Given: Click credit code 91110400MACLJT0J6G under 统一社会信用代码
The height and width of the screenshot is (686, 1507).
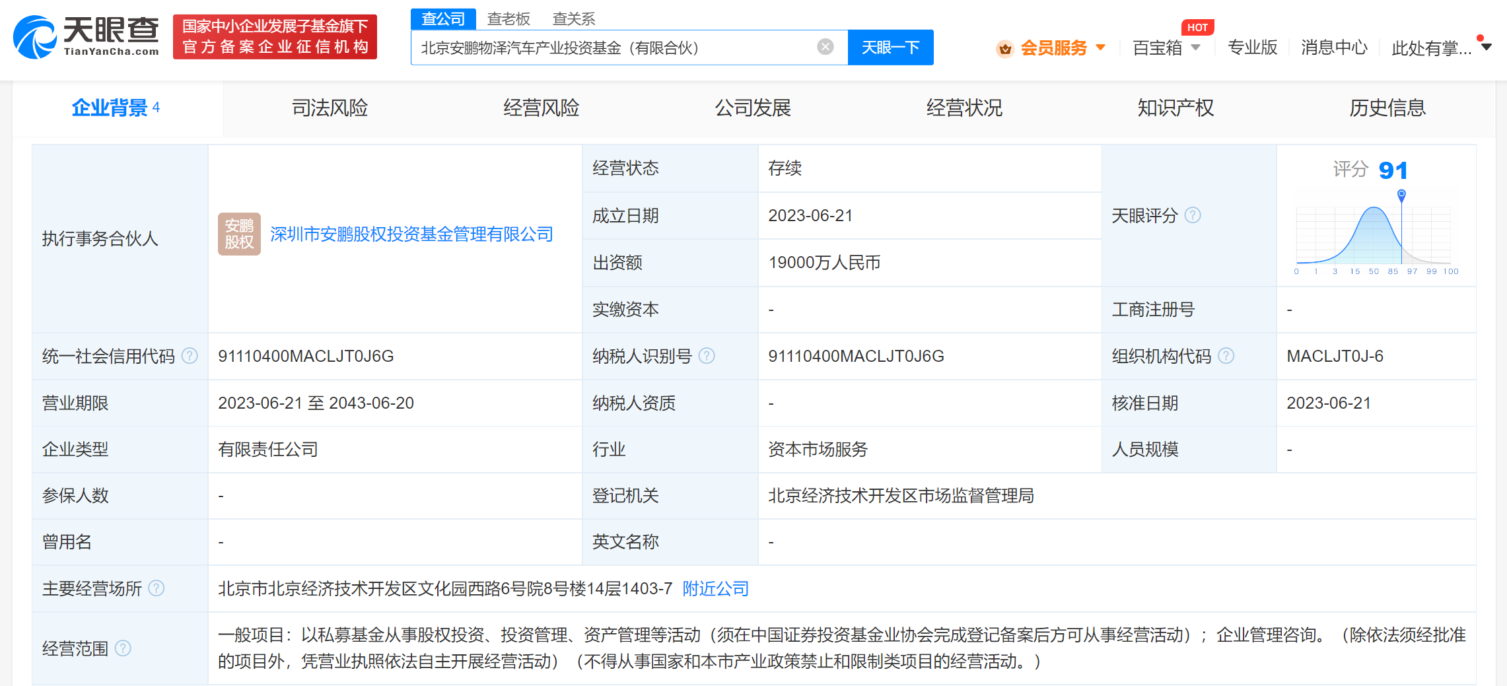Looking at the screenshot, I should pos(306,356).
